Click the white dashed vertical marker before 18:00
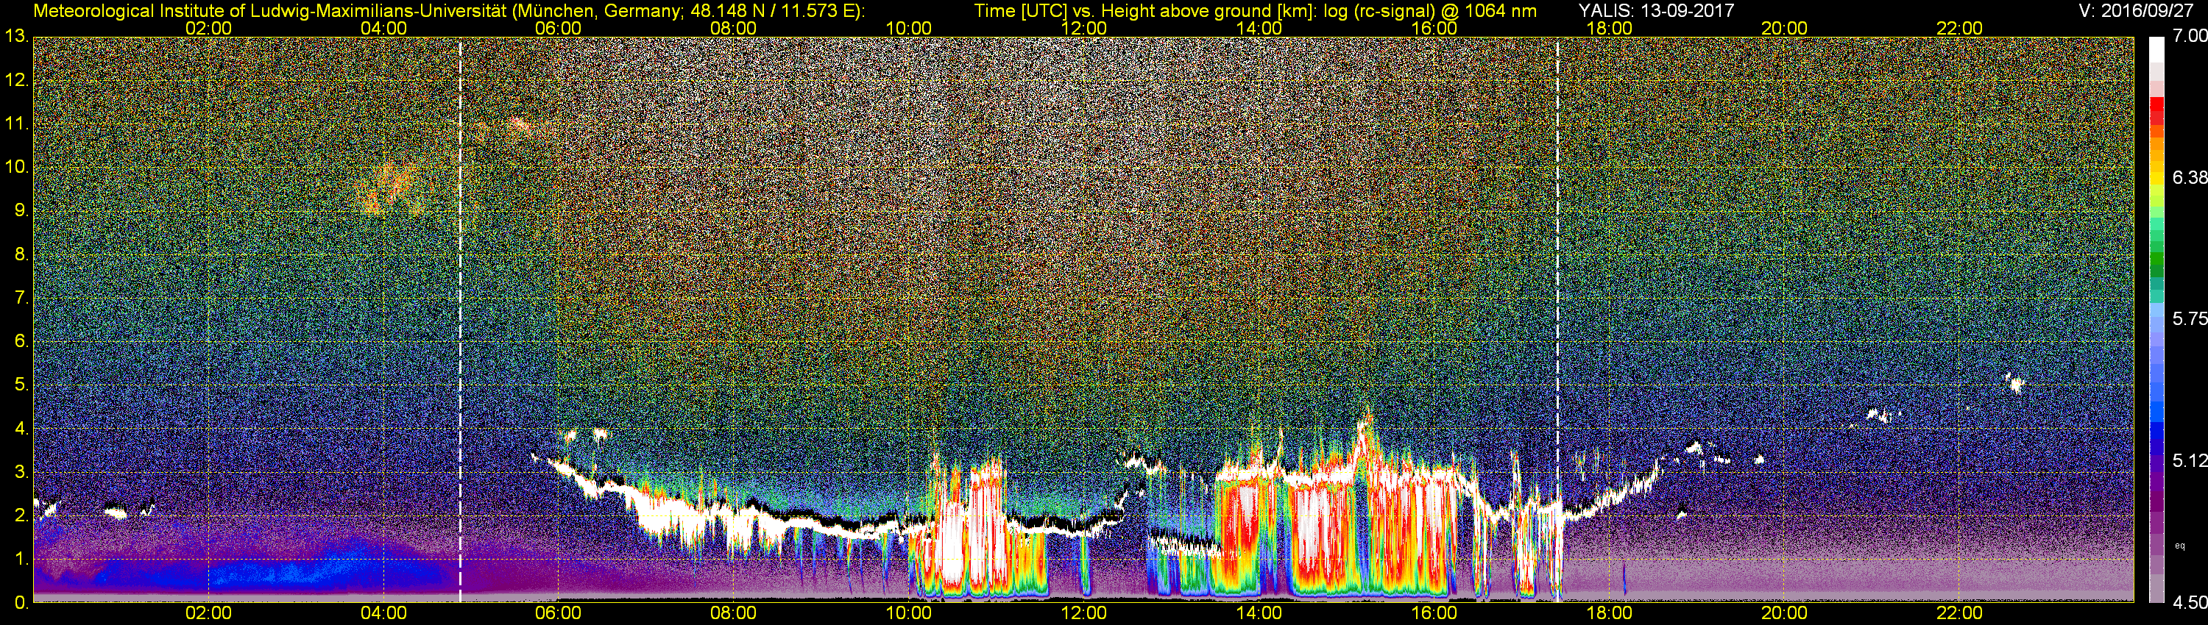 point(1557,320)
